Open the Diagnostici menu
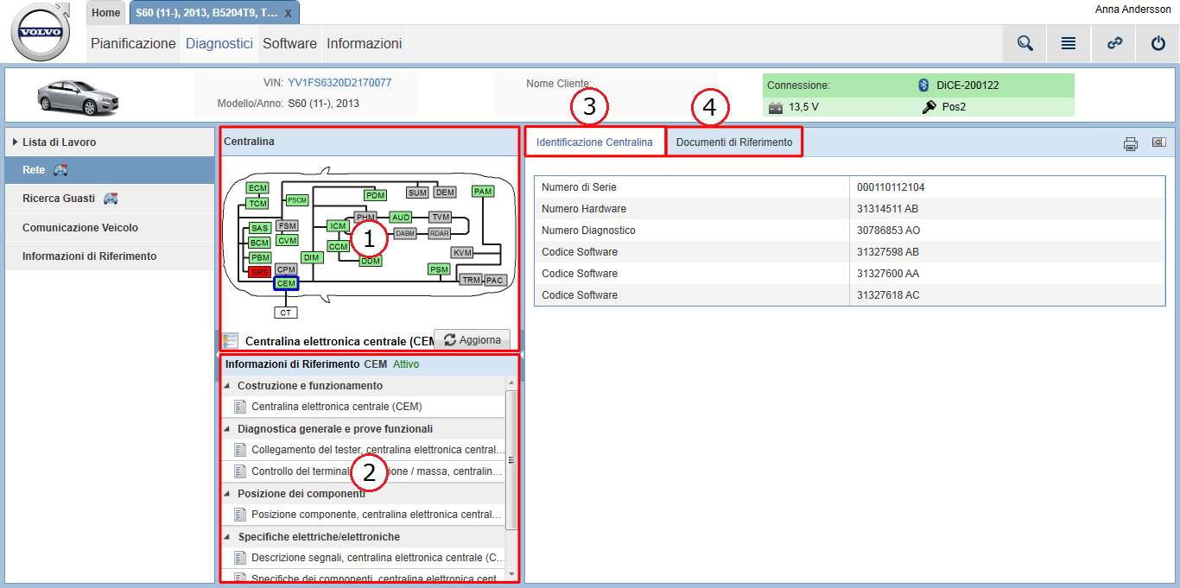Viewport: 1180px width, 588px height. pos(219,43)
